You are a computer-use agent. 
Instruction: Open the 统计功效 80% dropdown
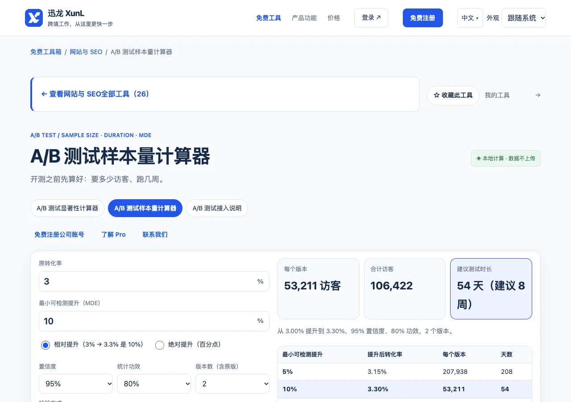[154, 384]
